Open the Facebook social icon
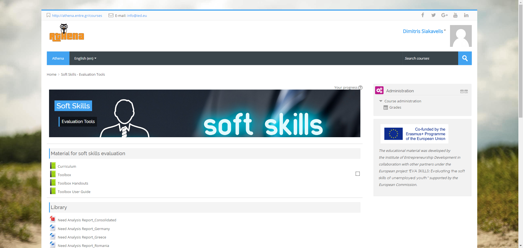The image size is (523, 248). [422, 15]
